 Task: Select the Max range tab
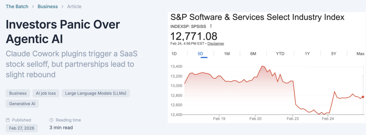click(x=360, y=54)
